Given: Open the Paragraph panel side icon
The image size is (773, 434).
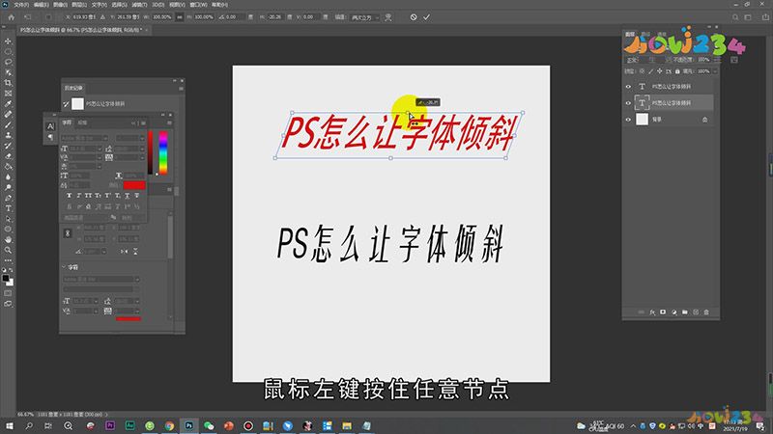Looking at the screenshot, I should coord(50,137).
